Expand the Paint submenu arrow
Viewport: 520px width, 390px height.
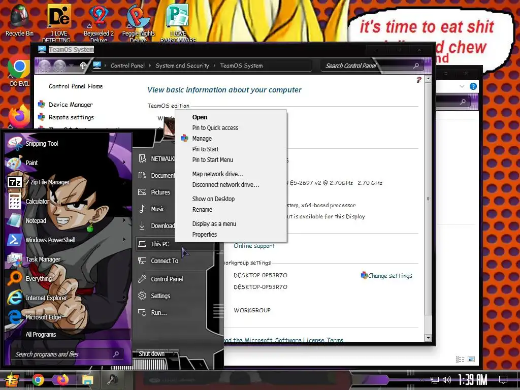[x=124, y=162]
